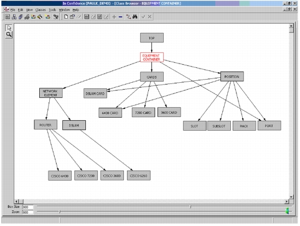The height and width of the screenshot is (226, 300).
Task: Select the POSITION class node
Action: coord(232,77)
